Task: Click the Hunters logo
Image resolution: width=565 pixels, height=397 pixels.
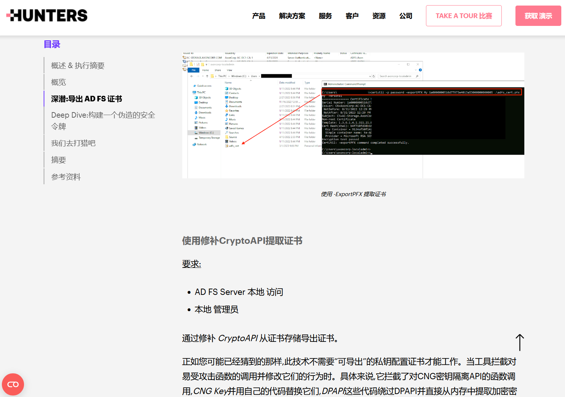Action: [47, 16]
